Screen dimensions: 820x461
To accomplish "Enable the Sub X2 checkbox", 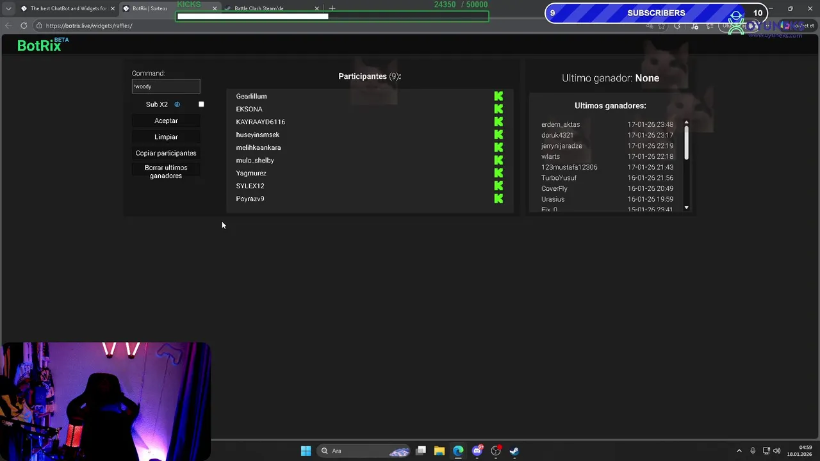I will pos(201,104).
